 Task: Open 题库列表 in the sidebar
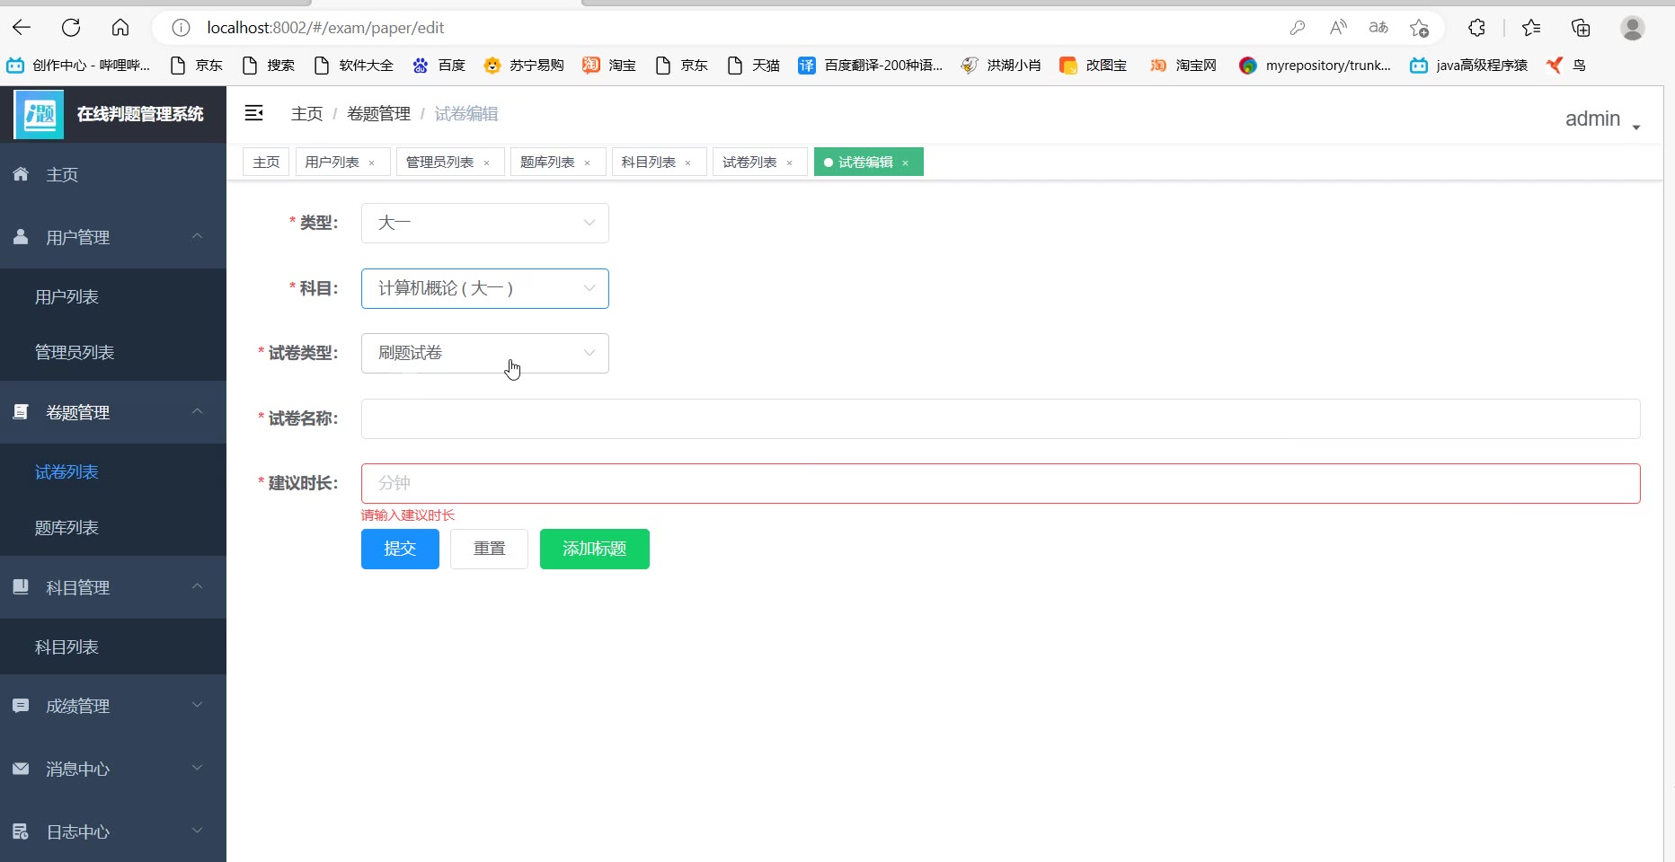(x=113, y=528)
